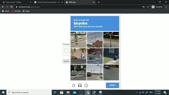This screenshot has height=95, width=169.
Task: Bookmark this page with the star icon
Action: (x=148, y=7)
